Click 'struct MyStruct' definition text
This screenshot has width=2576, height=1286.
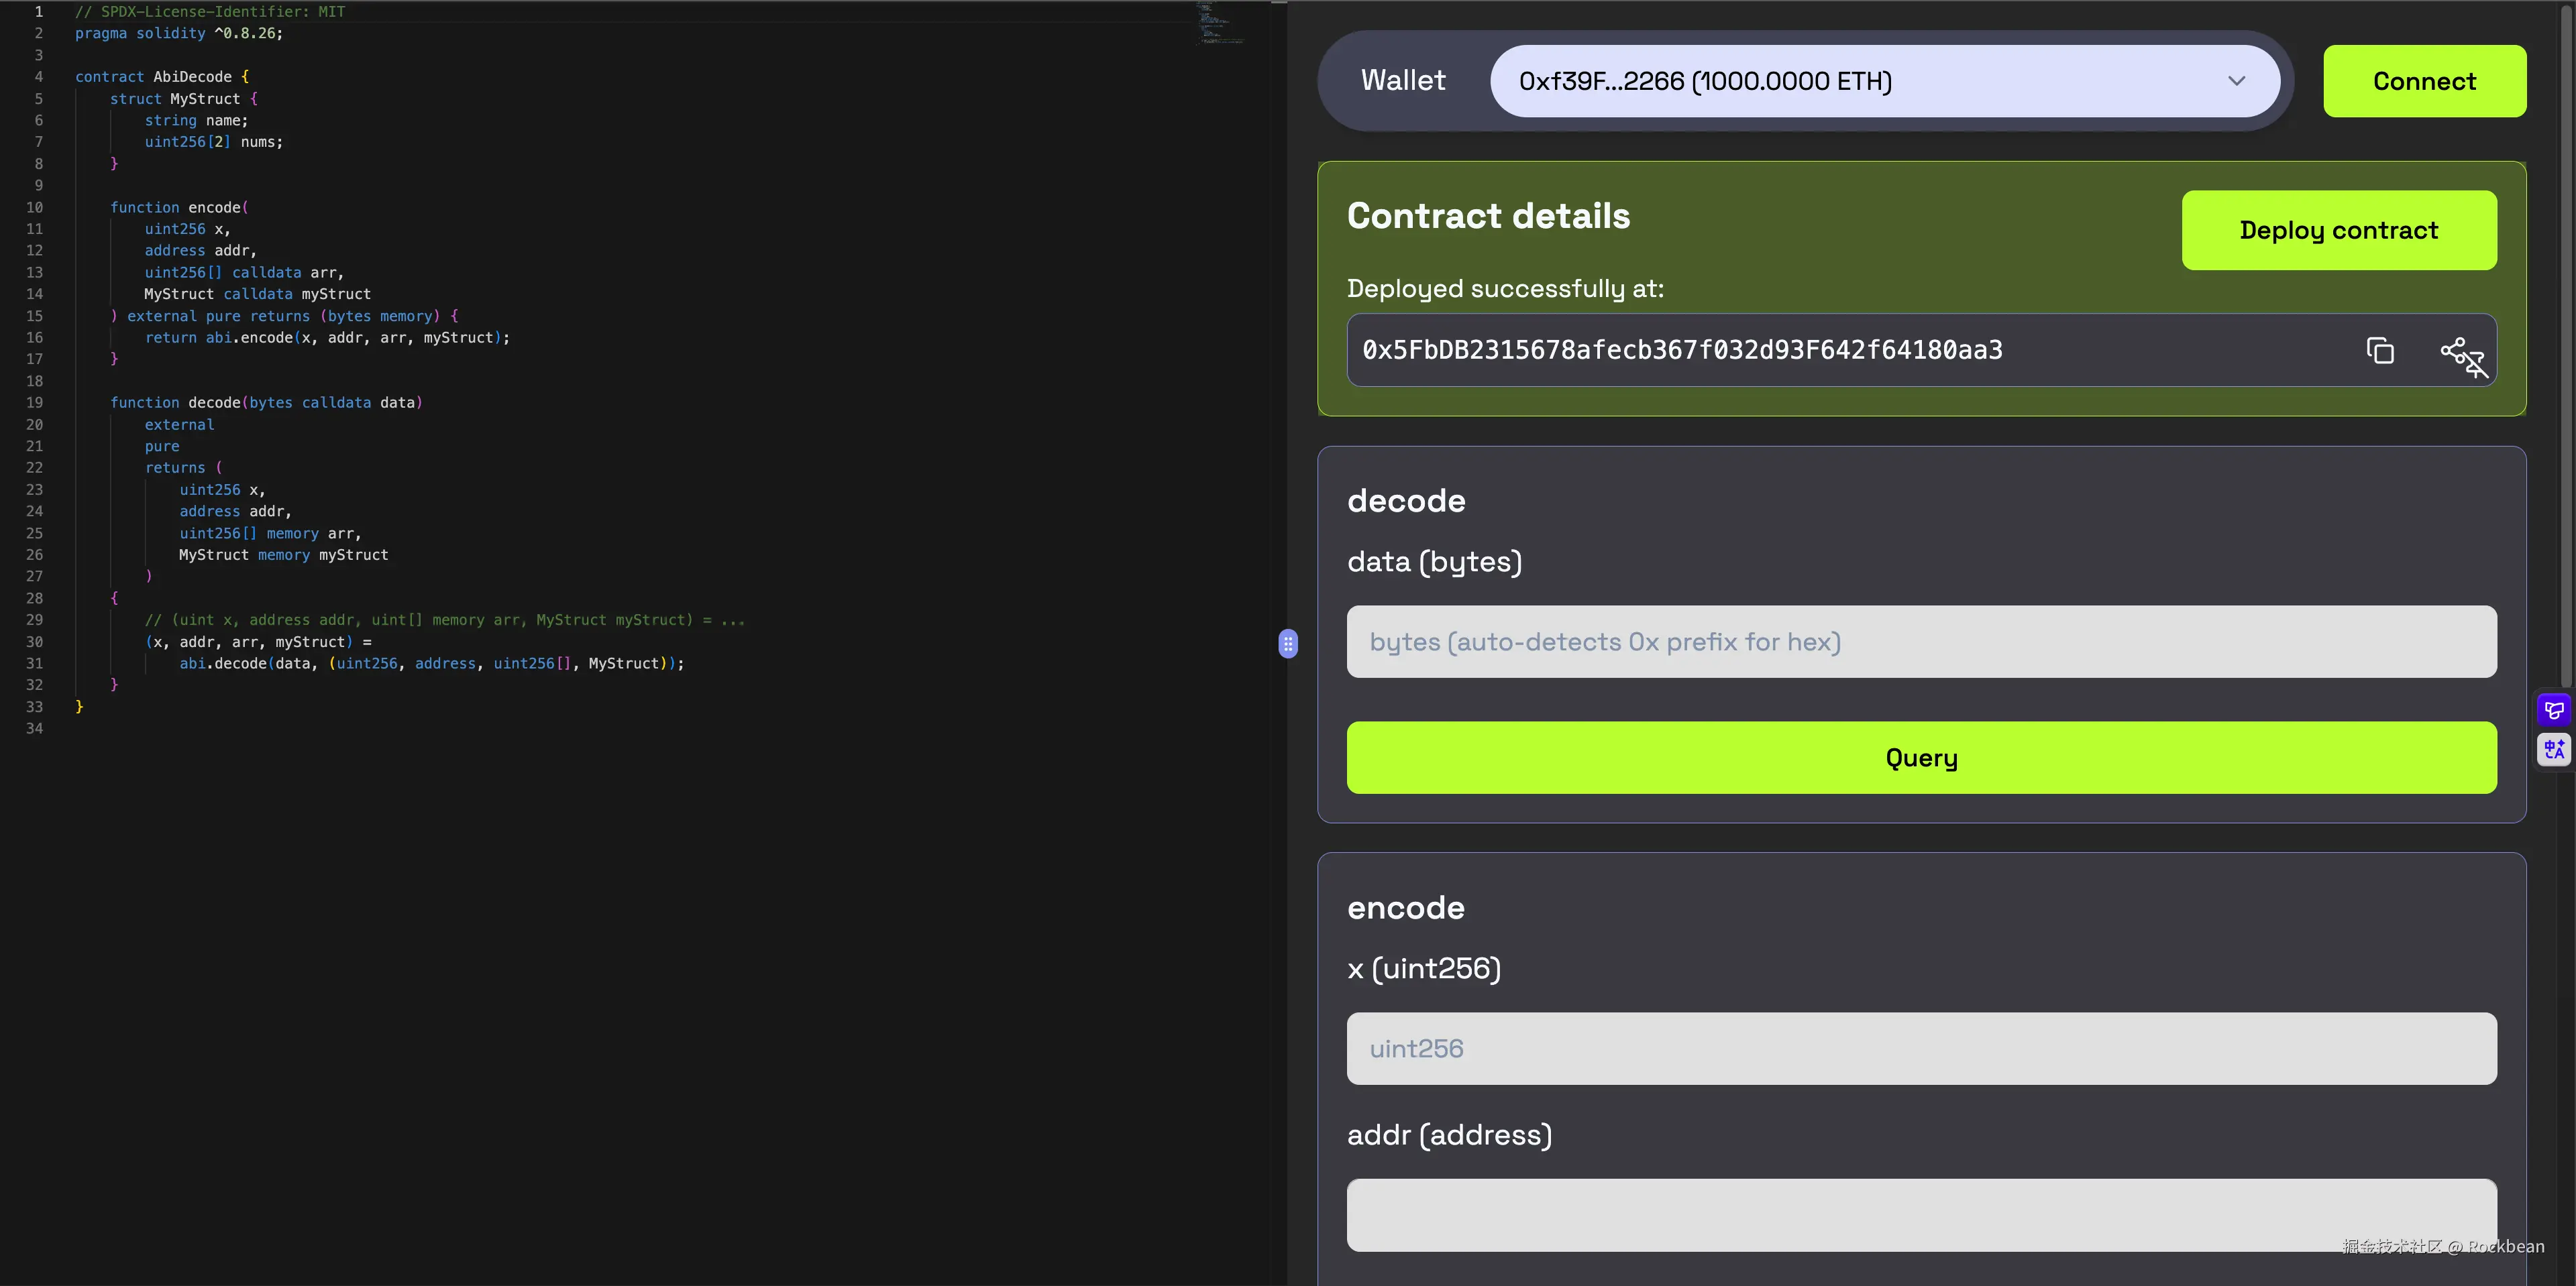click(x=175, y=99)
